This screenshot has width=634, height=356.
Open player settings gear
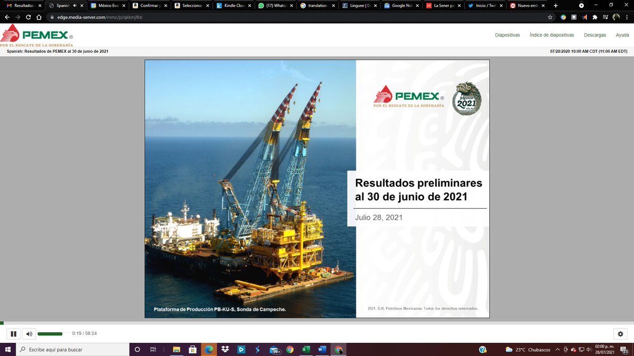click(x=620, y=334)
